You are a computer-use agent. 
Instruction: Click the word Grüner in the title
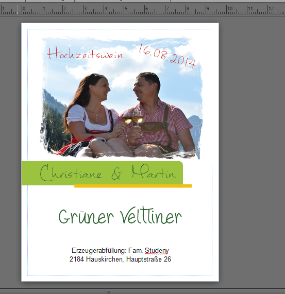coord(86,217)
